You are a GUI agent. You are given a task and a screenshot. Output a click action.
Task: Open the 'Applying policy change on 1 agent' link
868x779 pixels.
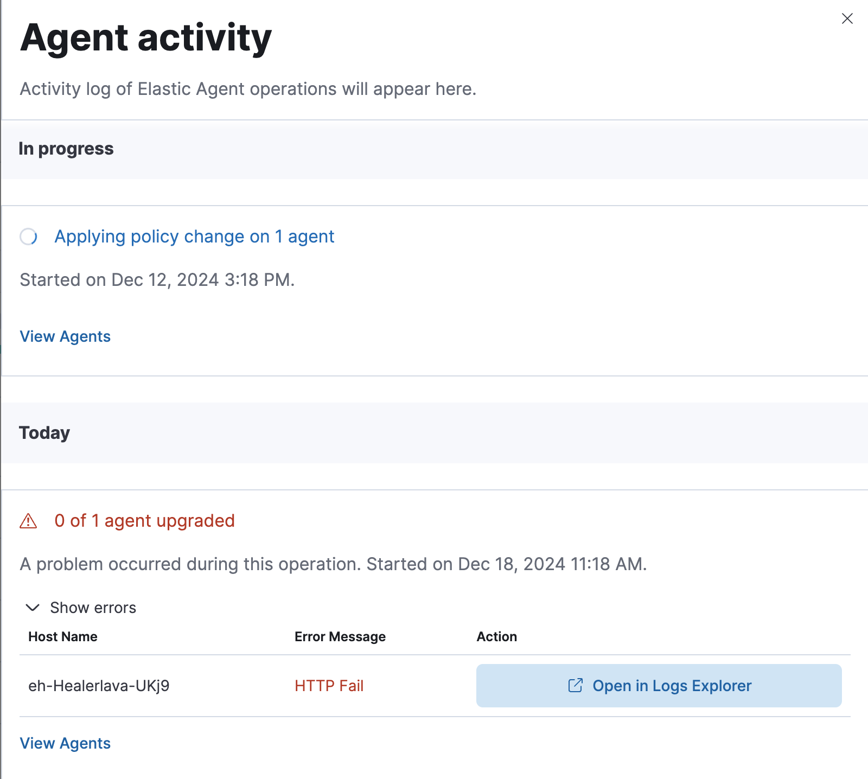click(194, 237)
